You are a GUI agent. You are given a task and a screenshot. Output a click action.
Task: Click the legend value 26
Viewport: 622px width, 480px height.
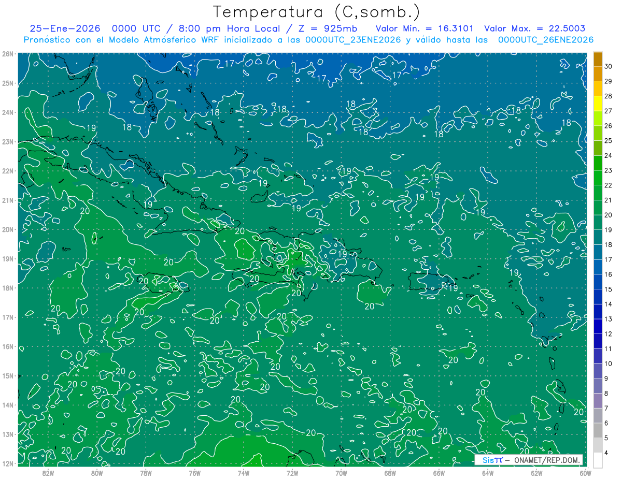[x=609, y=126]
